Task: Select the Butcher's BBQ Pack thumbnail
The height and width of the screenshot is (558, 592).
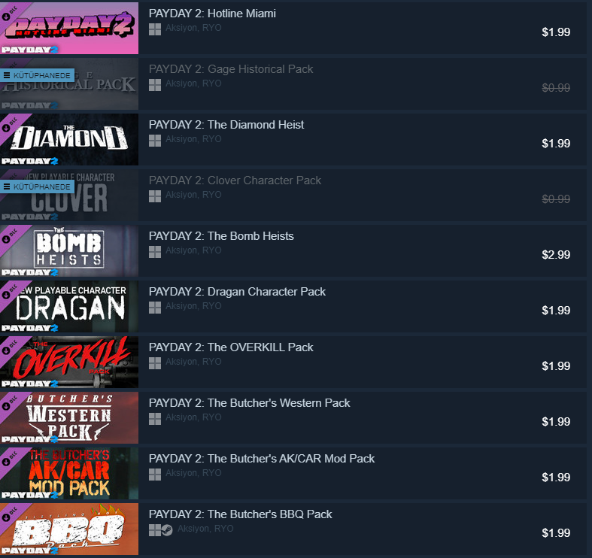Action: 69,529
